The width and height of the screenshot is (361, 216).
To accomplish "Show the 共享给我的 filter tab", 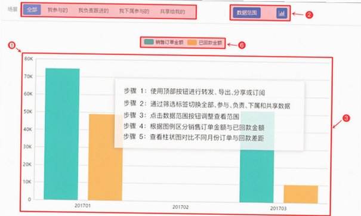I will coord(172,11).
